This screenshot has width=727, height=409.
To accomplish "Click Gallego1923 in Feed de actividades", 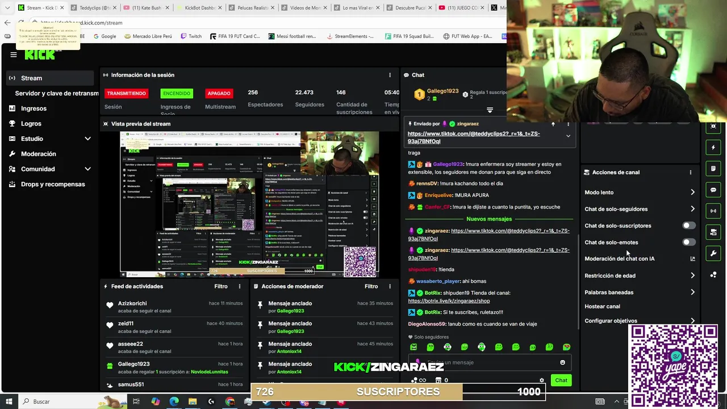I will click(x=133, y=364).
